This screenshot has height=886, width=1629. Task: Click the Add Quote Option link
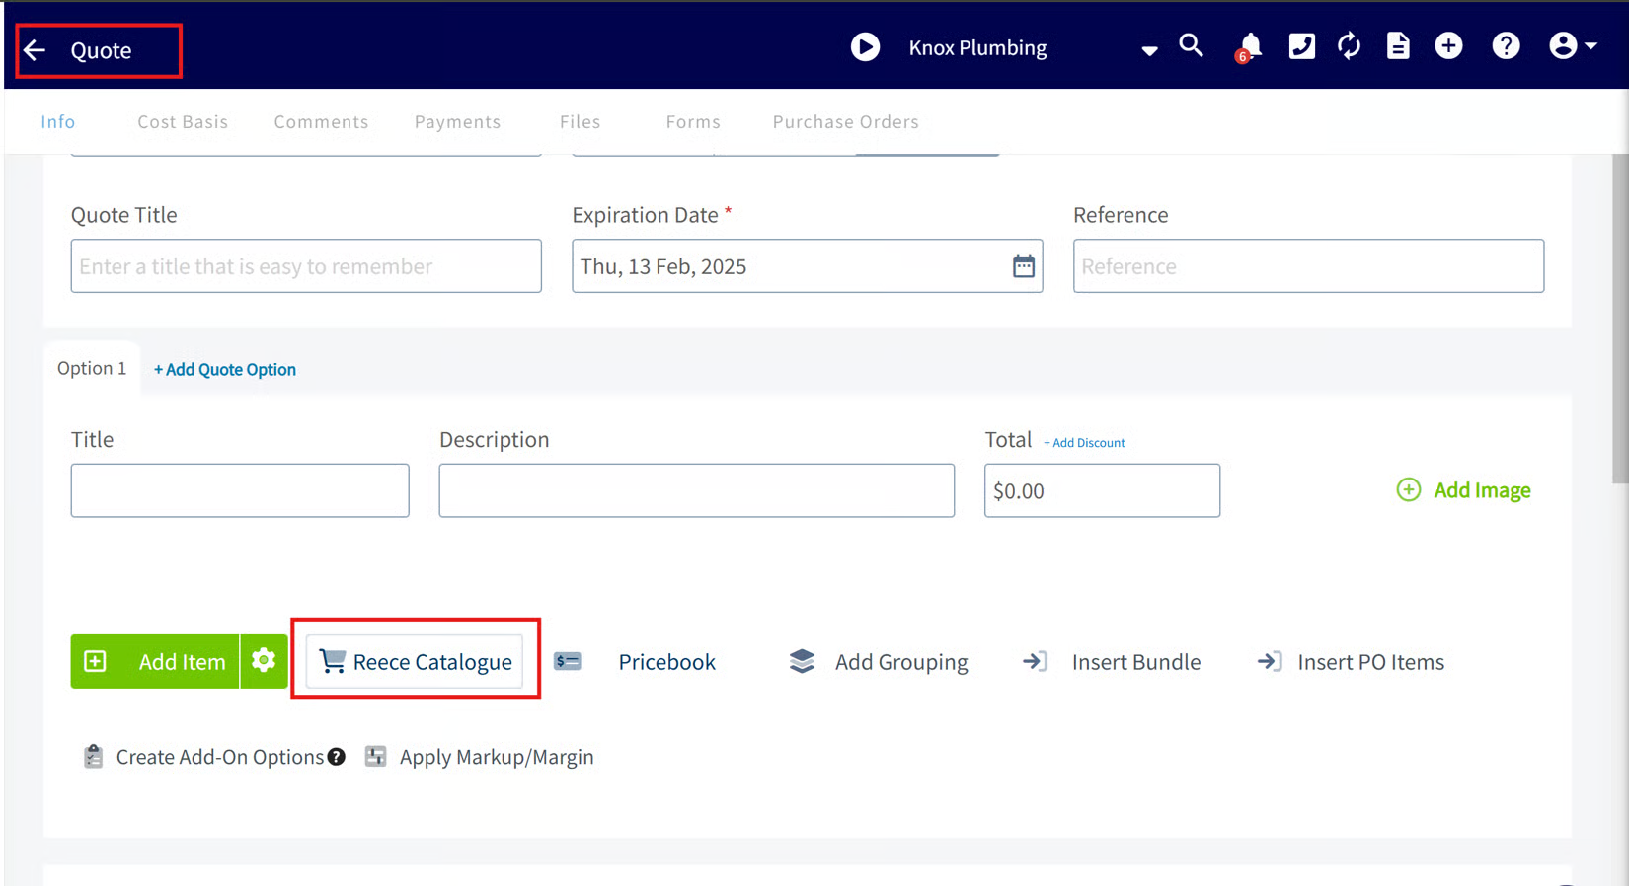[224, 369]
